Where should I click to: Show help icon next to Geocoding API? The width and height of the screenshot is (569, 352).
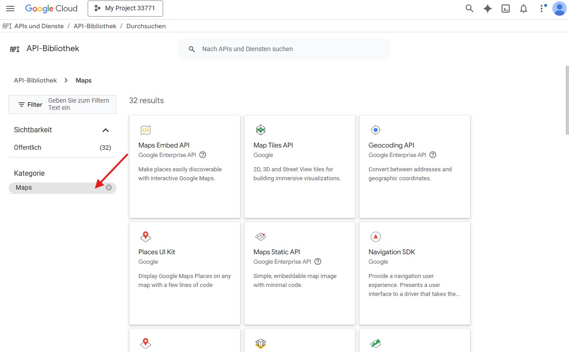(433, 155)
